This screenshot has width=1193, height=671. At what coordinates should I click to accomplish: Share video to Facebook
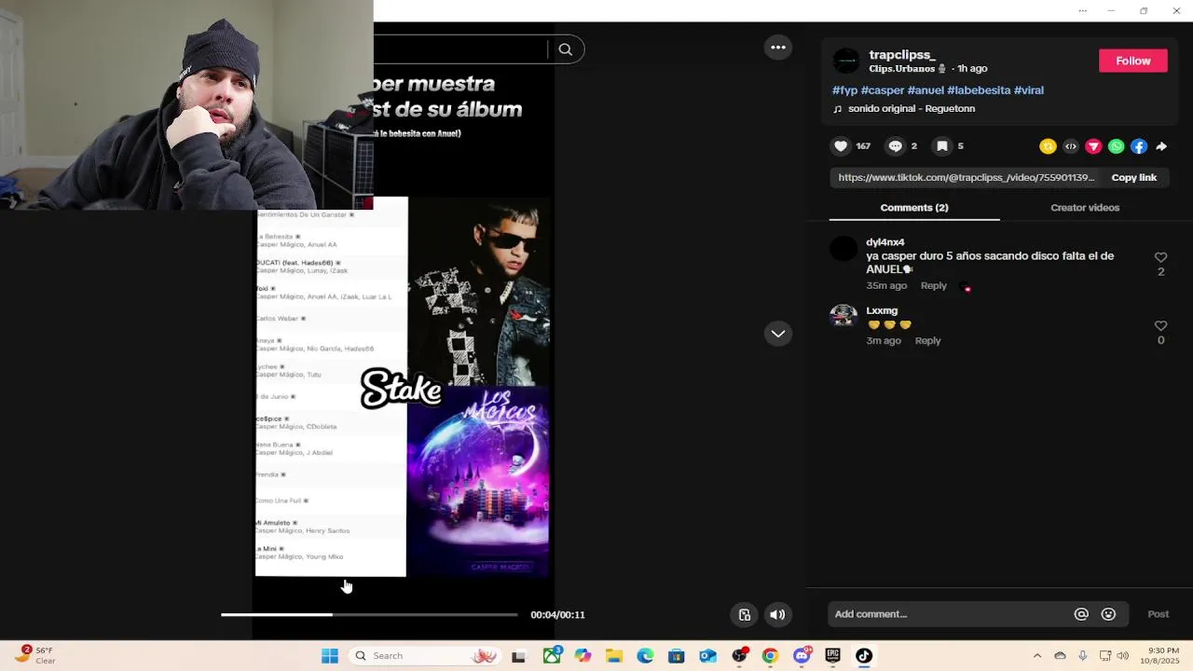[1139, 146]
